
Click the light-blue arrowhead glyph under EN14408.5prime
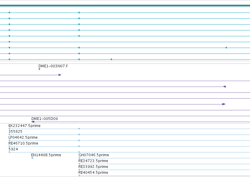click(32, 158)
